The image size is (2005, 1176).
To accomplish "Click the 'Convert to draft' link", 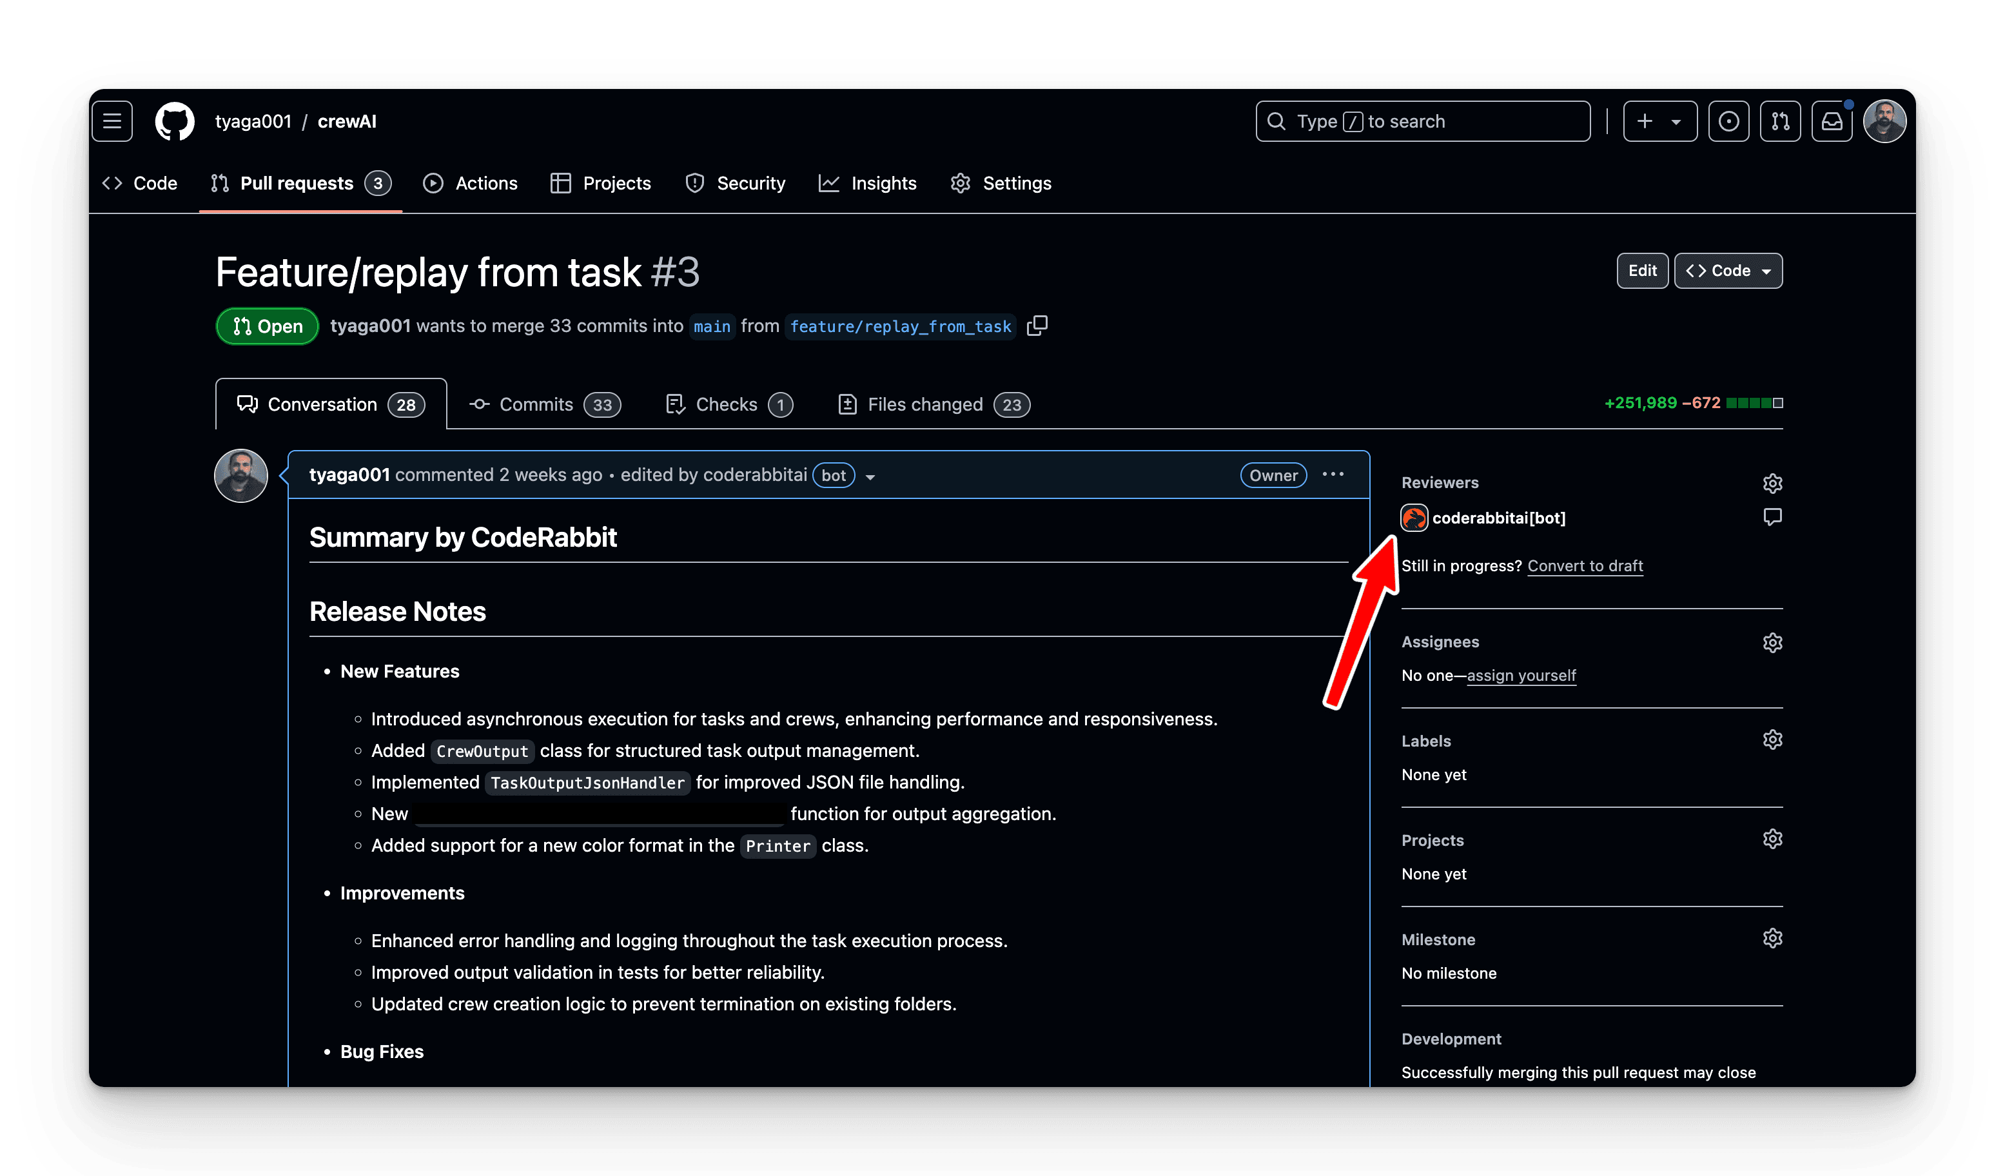I will tap(1585, 565).
